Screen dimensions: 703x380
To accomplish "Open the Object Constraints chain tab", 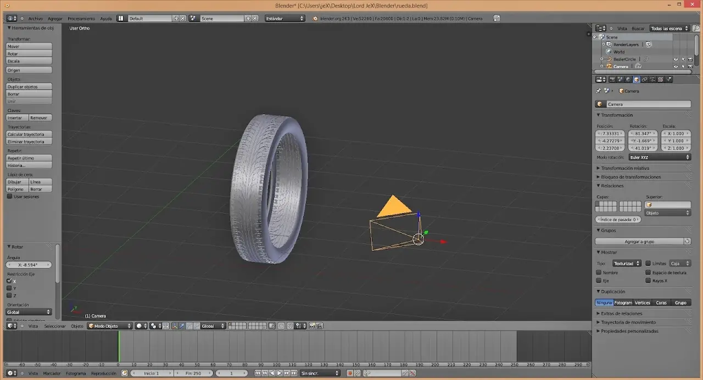I will click(644, 79).
